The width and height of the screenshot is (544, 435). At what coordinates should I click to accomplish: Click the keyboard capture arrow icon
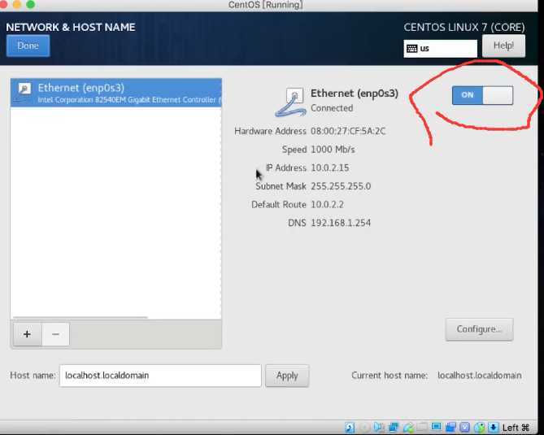click(x=494, y=428)
